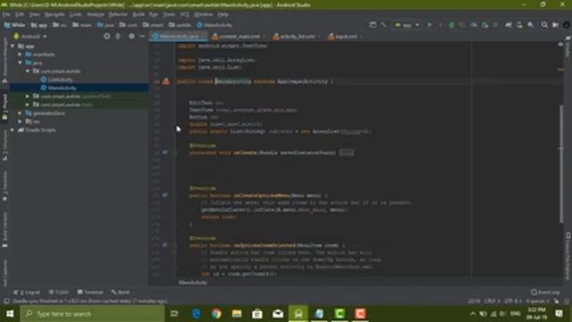
Task: Toggle the Project tool window side tab
Action: [x=4, y=107]
